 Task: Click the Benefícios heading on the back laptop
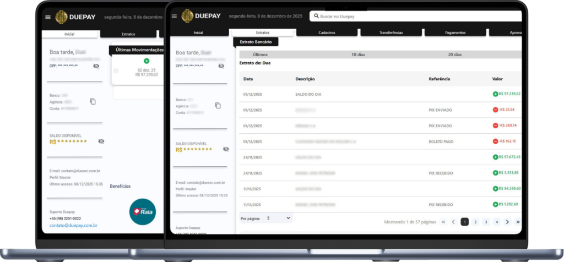coord(120,186)
